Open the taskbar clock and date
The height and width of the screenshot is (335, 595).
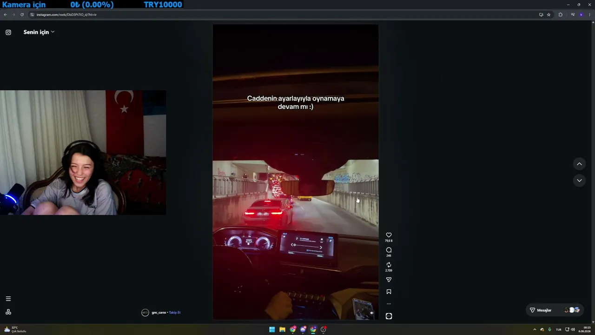click(x=584, y=329)
